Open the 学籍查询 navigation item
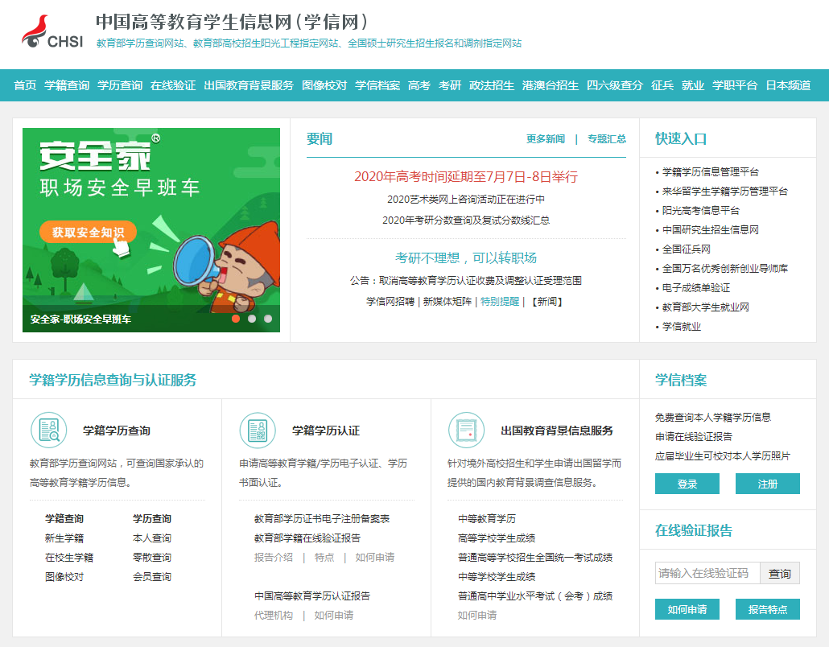 (x=66, y=84)
